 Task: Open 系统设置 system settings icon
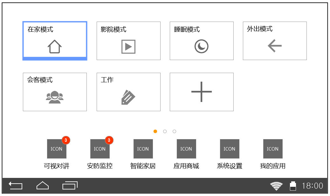click(x=230, y=149)
